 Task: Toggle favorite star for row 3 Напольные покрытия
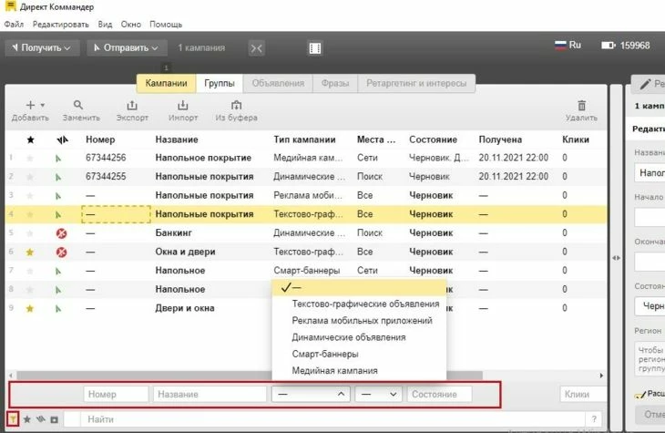pos(30,196)
